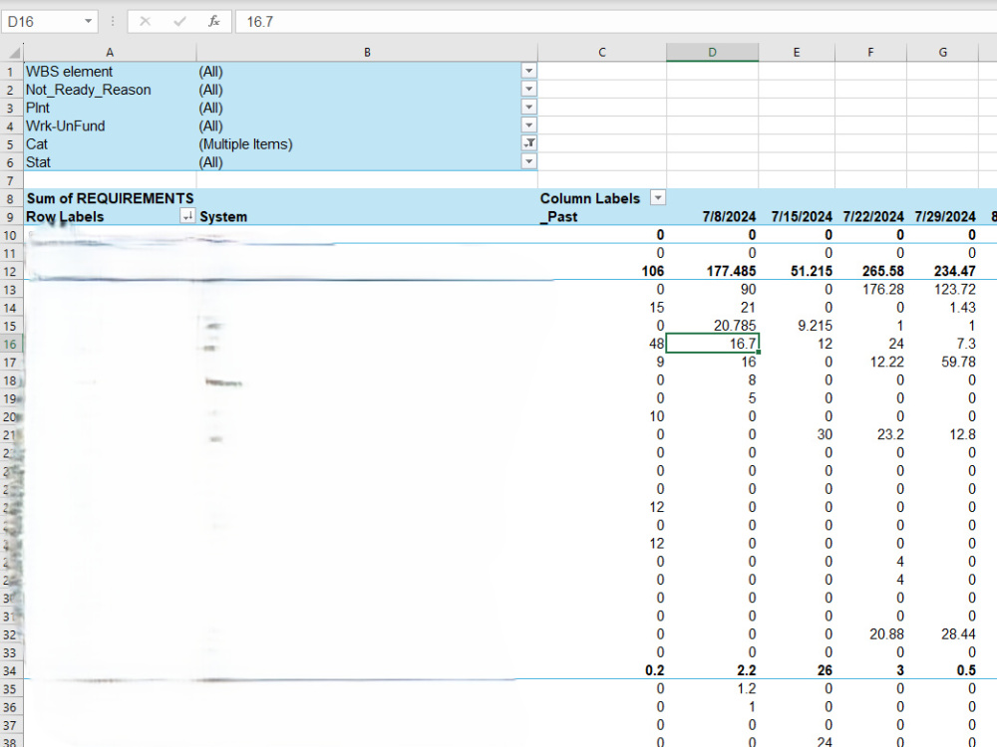Viewport: 997px width, 747px height.
Task: Click the cell with value 123.72
Action: 942,289
